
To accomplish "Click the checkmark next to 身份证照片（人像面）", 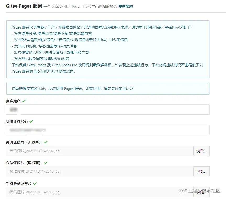I will tap(45, 142).
